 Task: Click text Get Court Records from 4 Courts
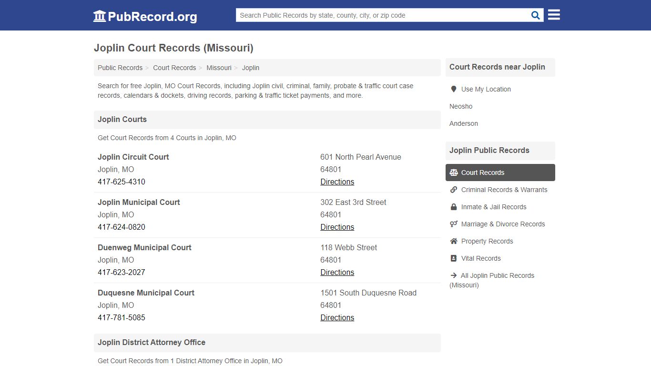point(167,138)
